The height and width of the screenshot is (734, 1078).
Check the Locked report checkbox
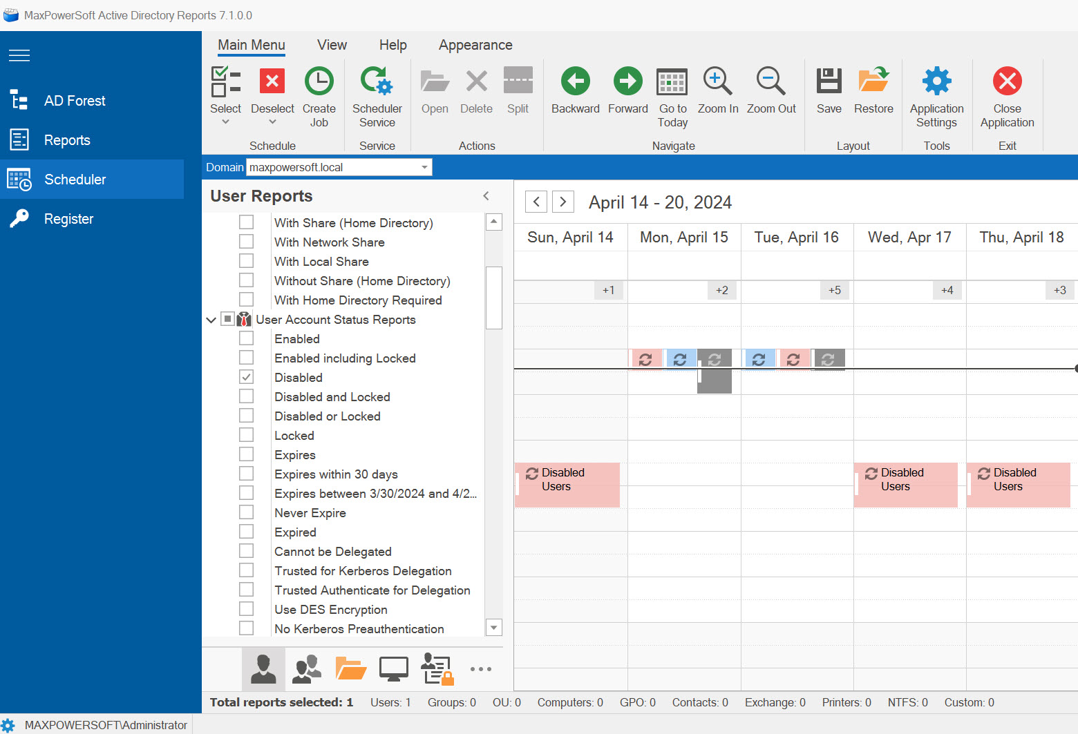click(246, 435)
